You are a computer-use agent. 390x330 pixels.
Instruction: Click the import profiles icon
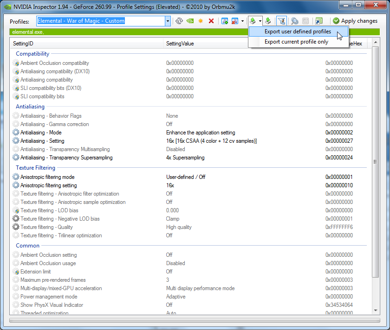(268, 21)
